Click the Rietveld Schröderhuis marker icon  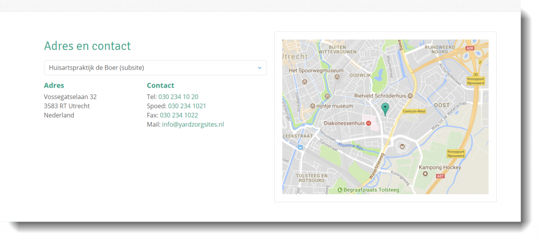410,95
